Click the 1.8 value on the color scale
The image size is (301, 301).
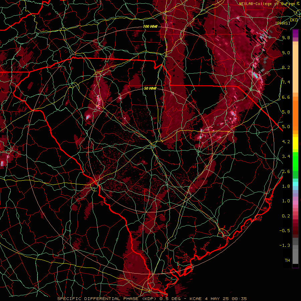click(286, 186)
